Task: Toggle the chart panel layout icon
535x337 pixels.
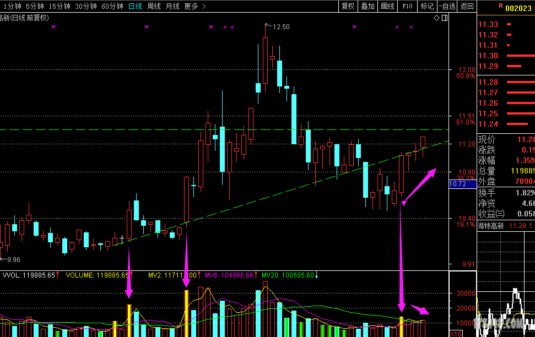Action: coord(445,18)
